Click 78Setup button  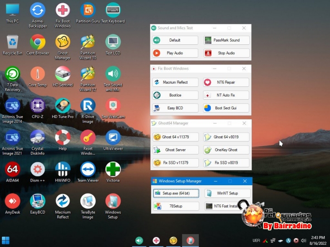point(176,206)
